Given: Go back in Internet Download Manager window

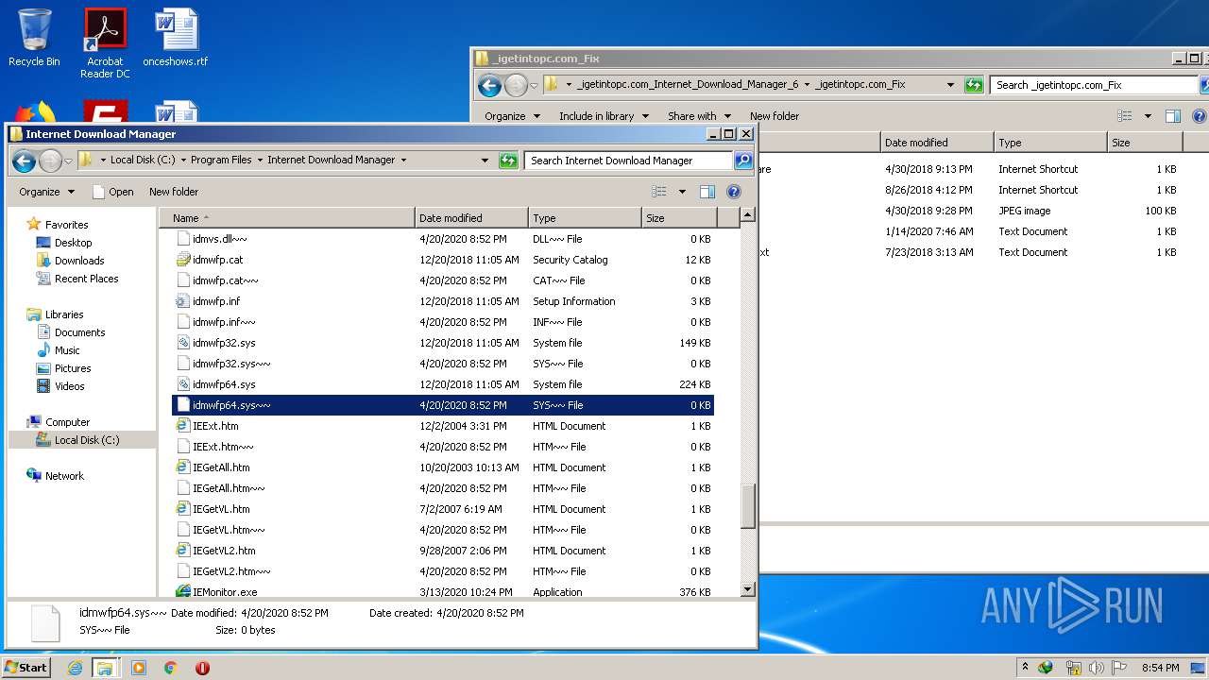Looking at the screenshot, I should pyautogui.click(x=25, y=161).
